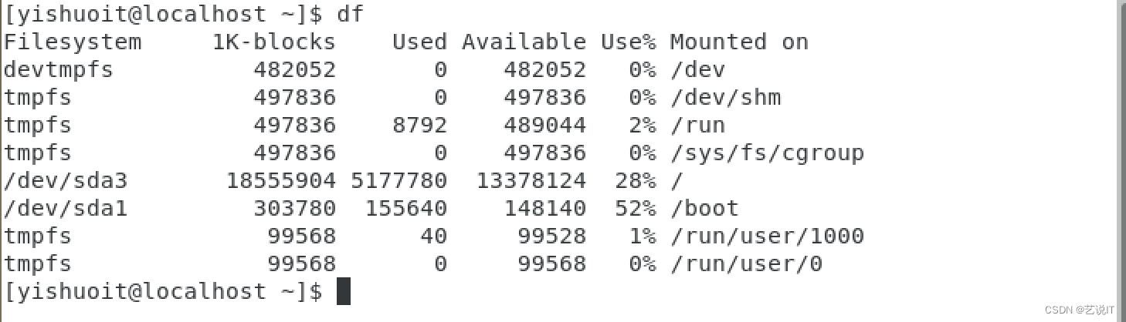1126x322 pixels.
Task: Click the /sys/fs/cgroup mount path
Action: coord(767,153)
